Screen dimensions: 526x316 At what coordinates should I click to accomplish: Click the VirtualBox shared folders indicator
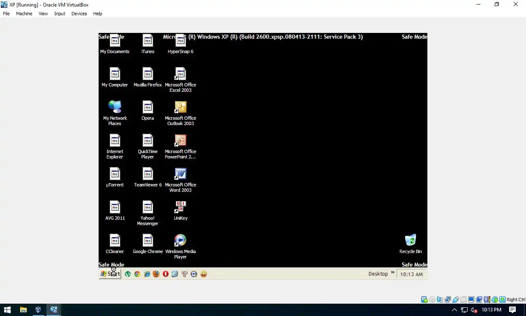(464, 300)
